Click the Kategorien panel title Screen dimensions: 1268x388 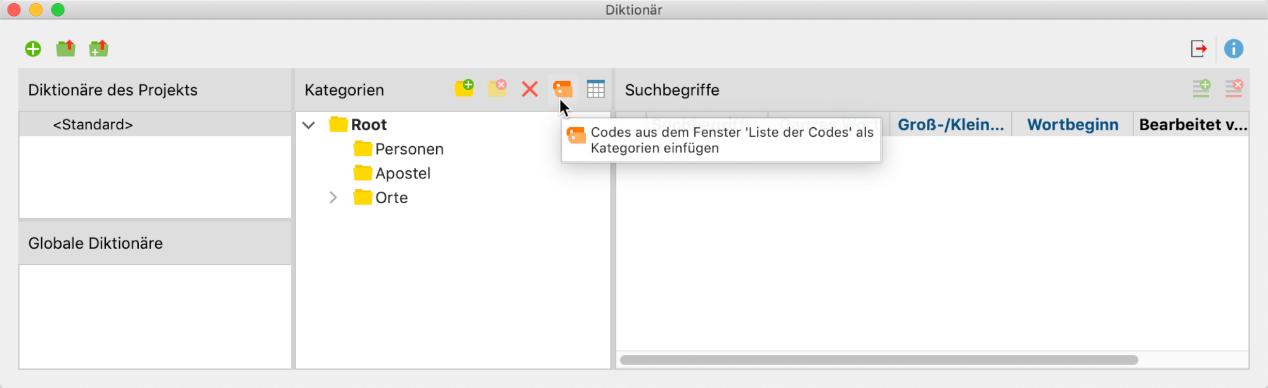pos(344,90)
